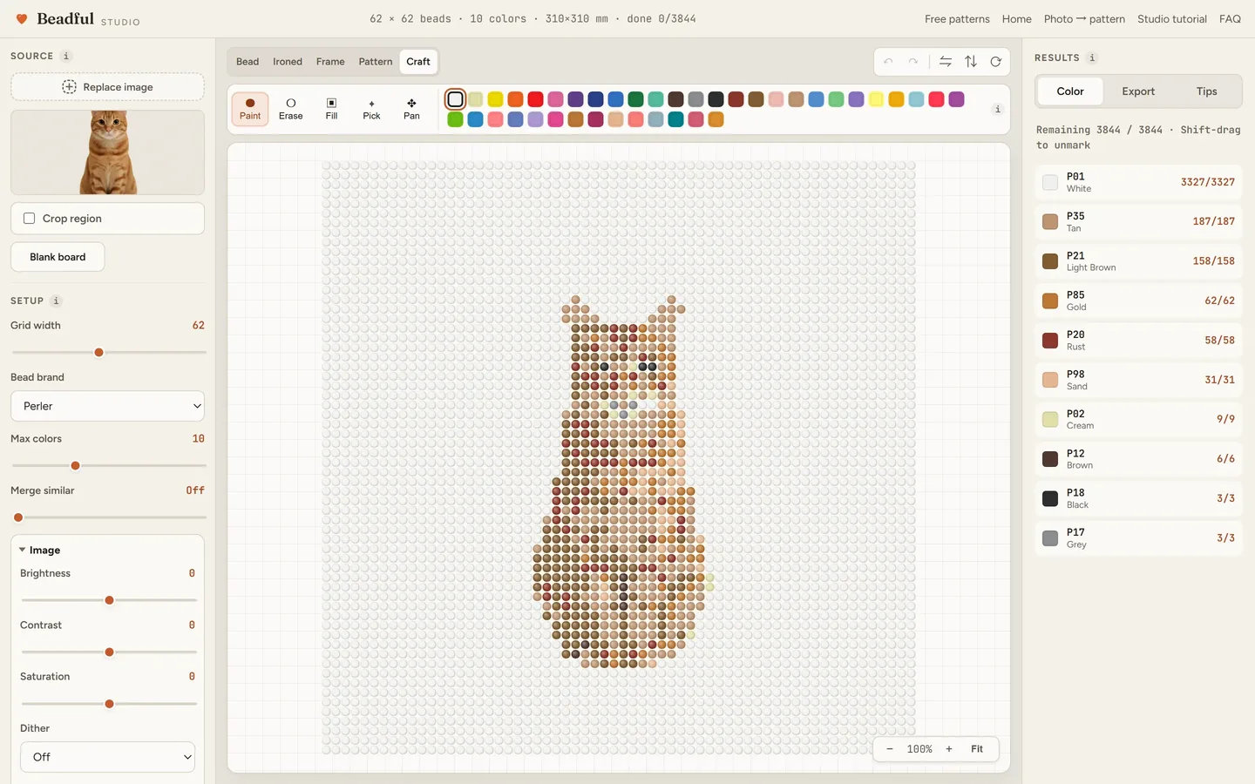The image size is (1255, 784).
Task: Open the Bead brand Perler dropdown
Action: 107,406
